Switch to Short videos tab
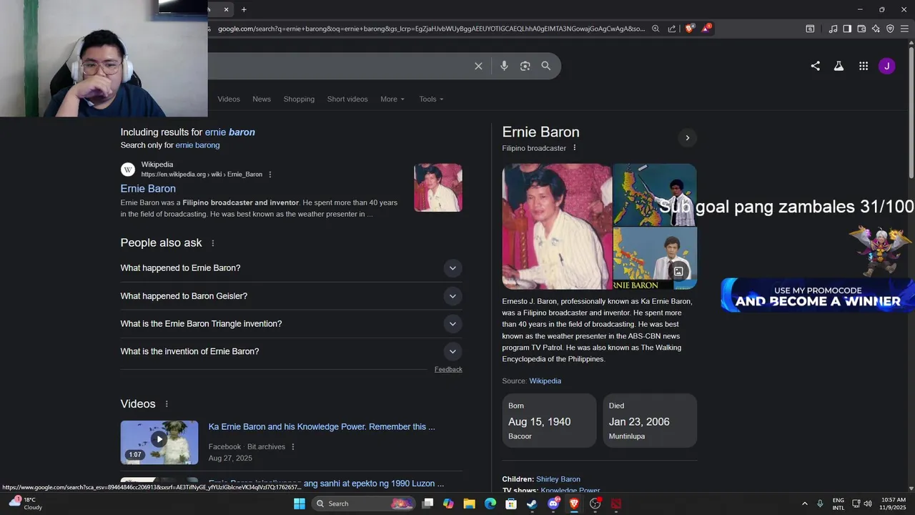 pyautogui.click(x=347, y=99)
